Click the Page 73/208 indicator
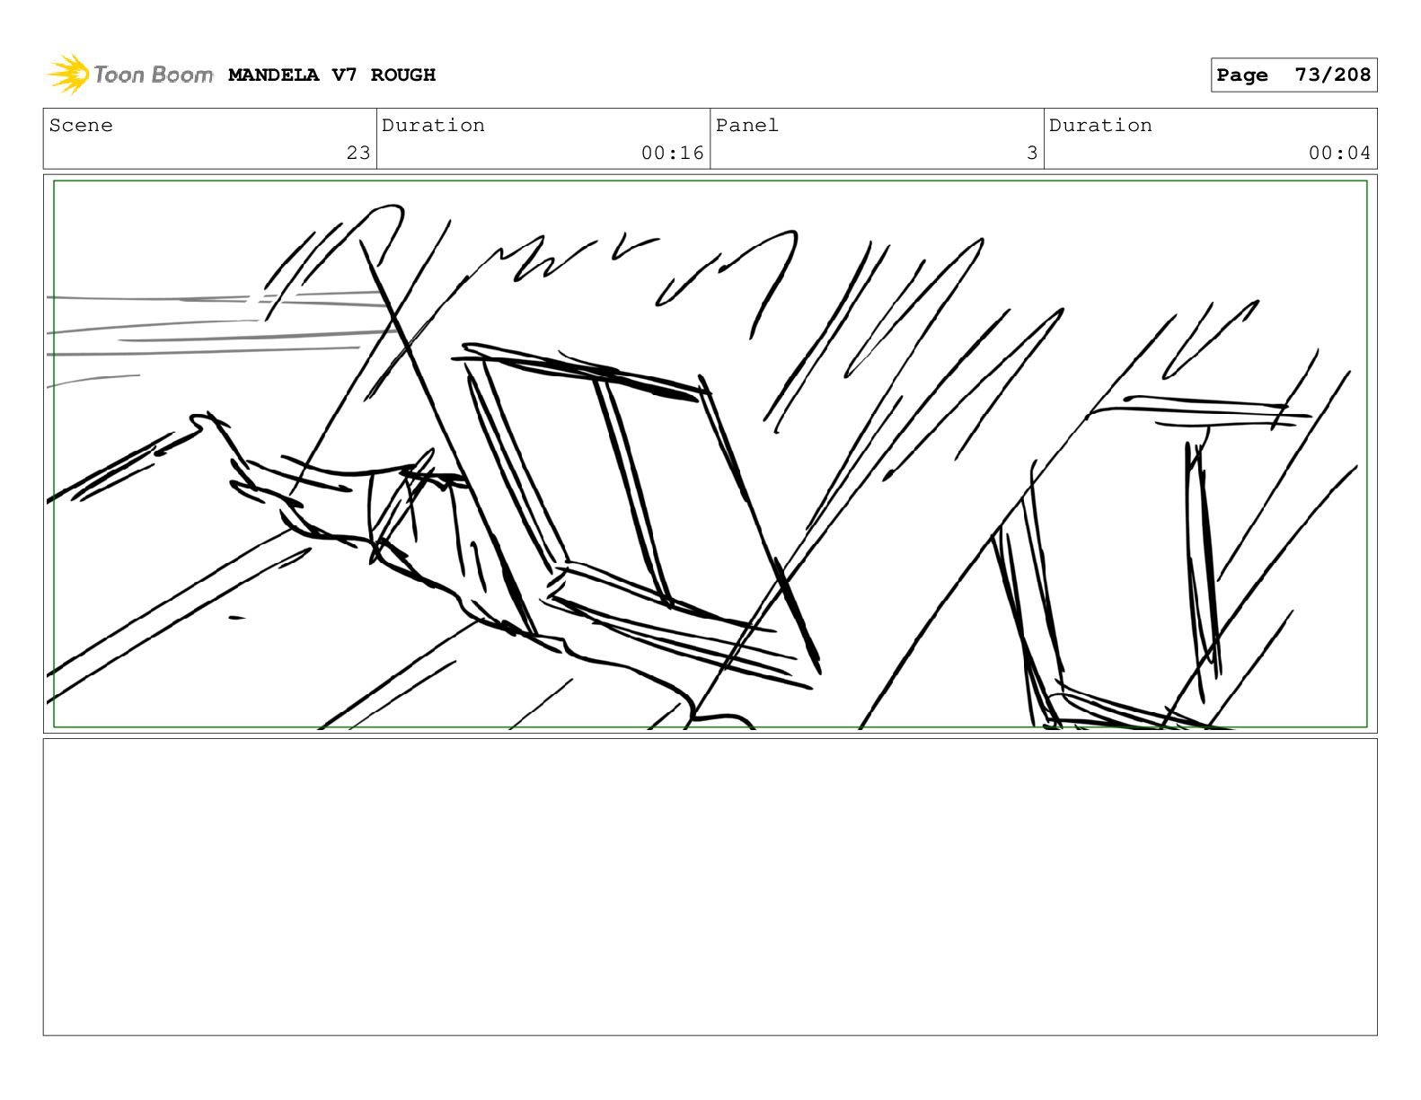 tap(1293, 75)
